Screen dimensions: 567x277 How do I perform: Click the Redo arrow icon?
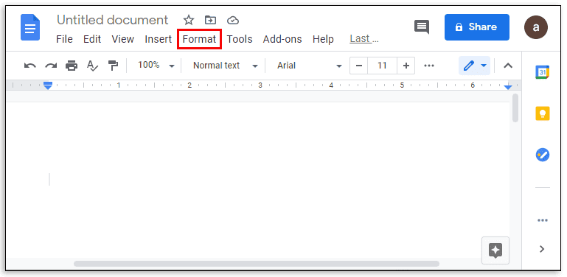(51, 66)
